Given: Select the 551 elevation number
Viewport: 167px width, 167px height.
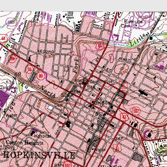Looking at the screenshot, I should [99, 114].
